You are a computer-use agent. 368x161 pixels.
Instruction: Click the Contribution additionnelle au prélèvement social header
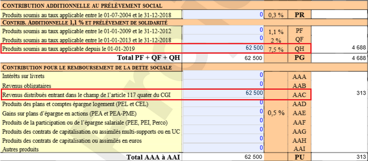tap(82, 5)
